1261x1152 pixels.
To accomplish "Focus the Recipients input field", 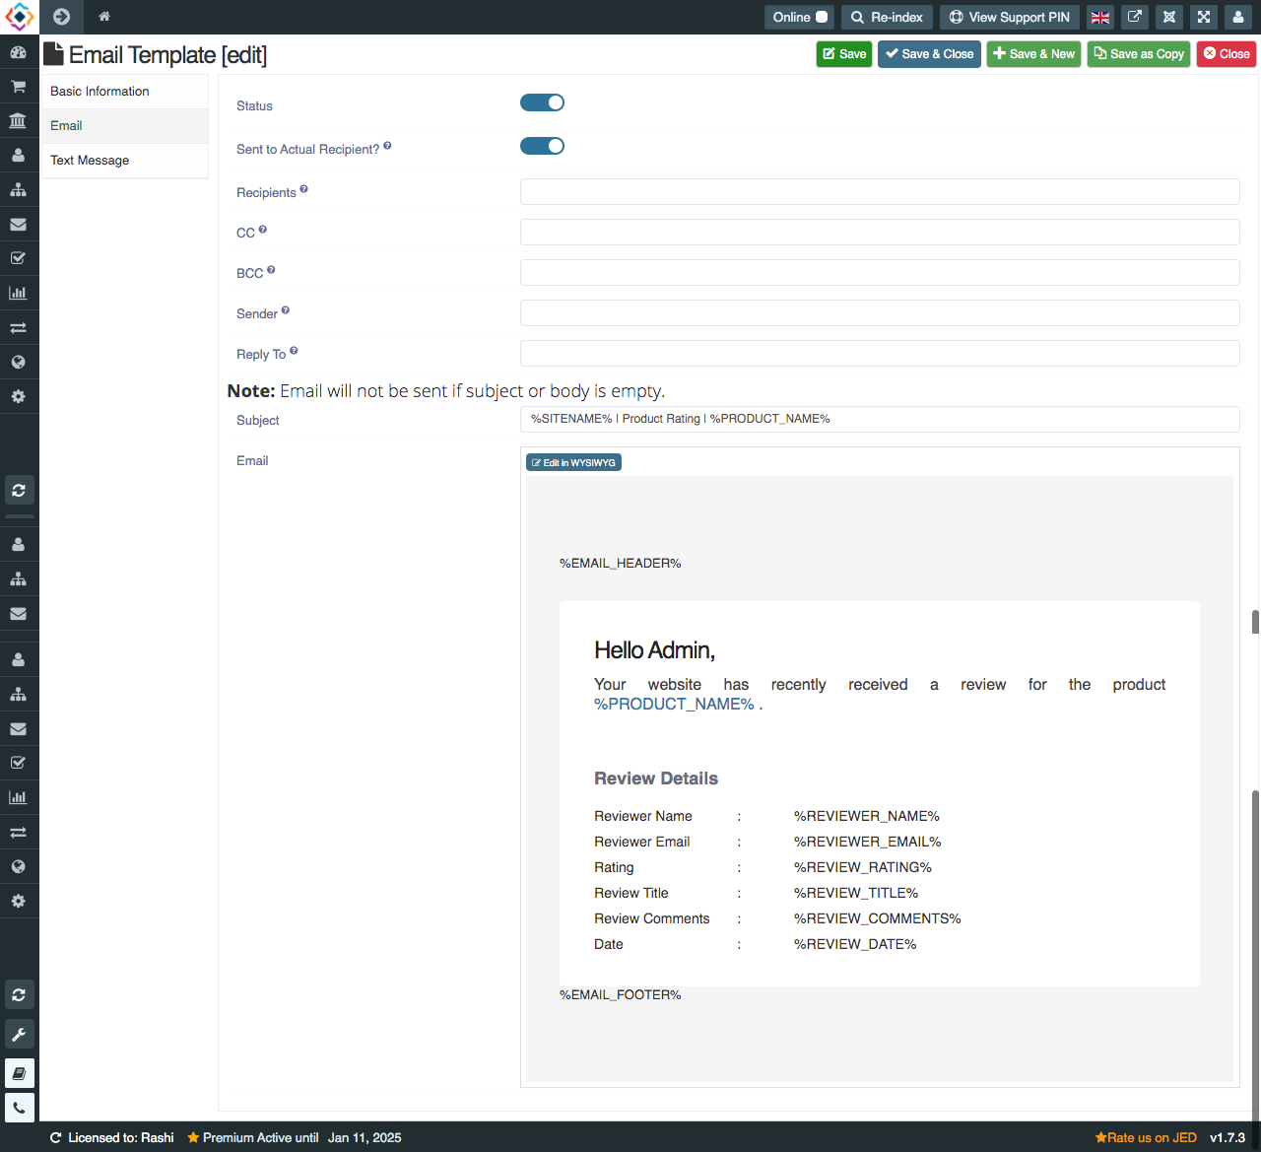I will point(880,191).
